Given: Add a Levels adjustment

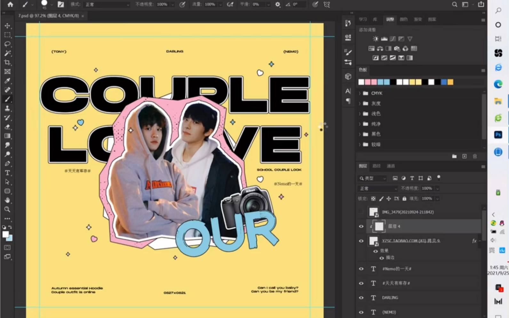Looking at the screenshot, I should (x=384, y=39).
